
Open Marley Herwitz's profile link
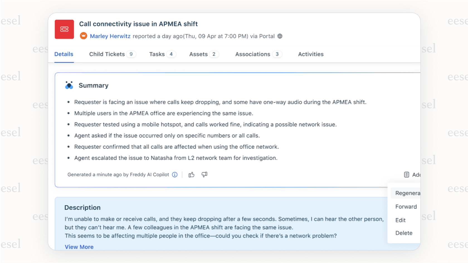point(110,36)
